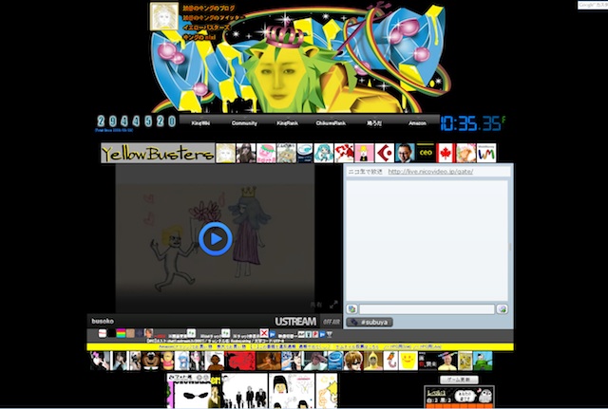
Task: Play the Ustream video
Action: [216, 238]
